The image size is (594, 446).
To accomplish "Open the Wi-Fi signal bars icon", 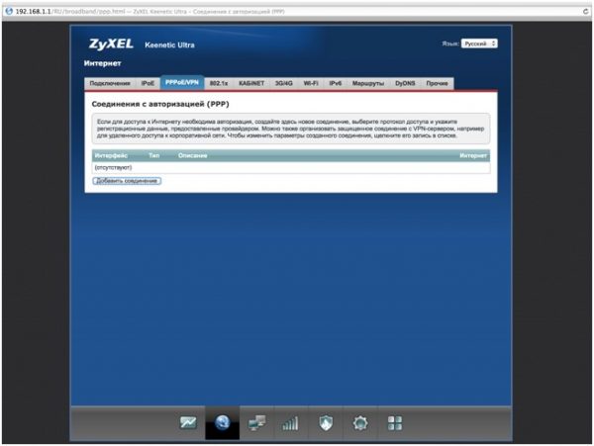I will 290,423.
